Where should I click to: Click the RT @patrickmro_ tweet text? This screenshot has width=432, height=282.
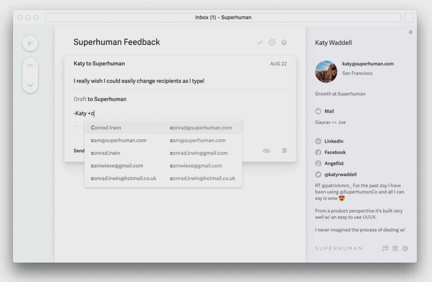(360, 192)
